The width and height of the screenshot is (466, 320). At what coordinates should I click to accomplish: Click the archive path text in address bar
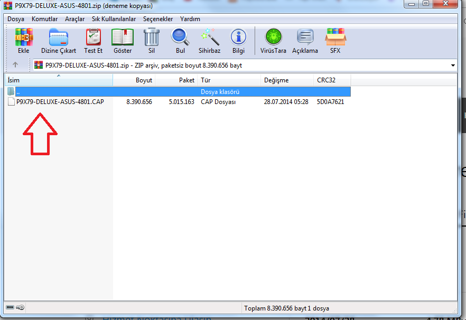[x=144, y=65]
